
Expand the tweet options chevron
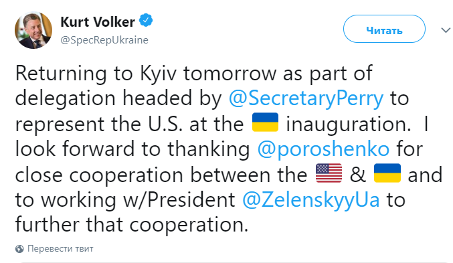(446, 29)
